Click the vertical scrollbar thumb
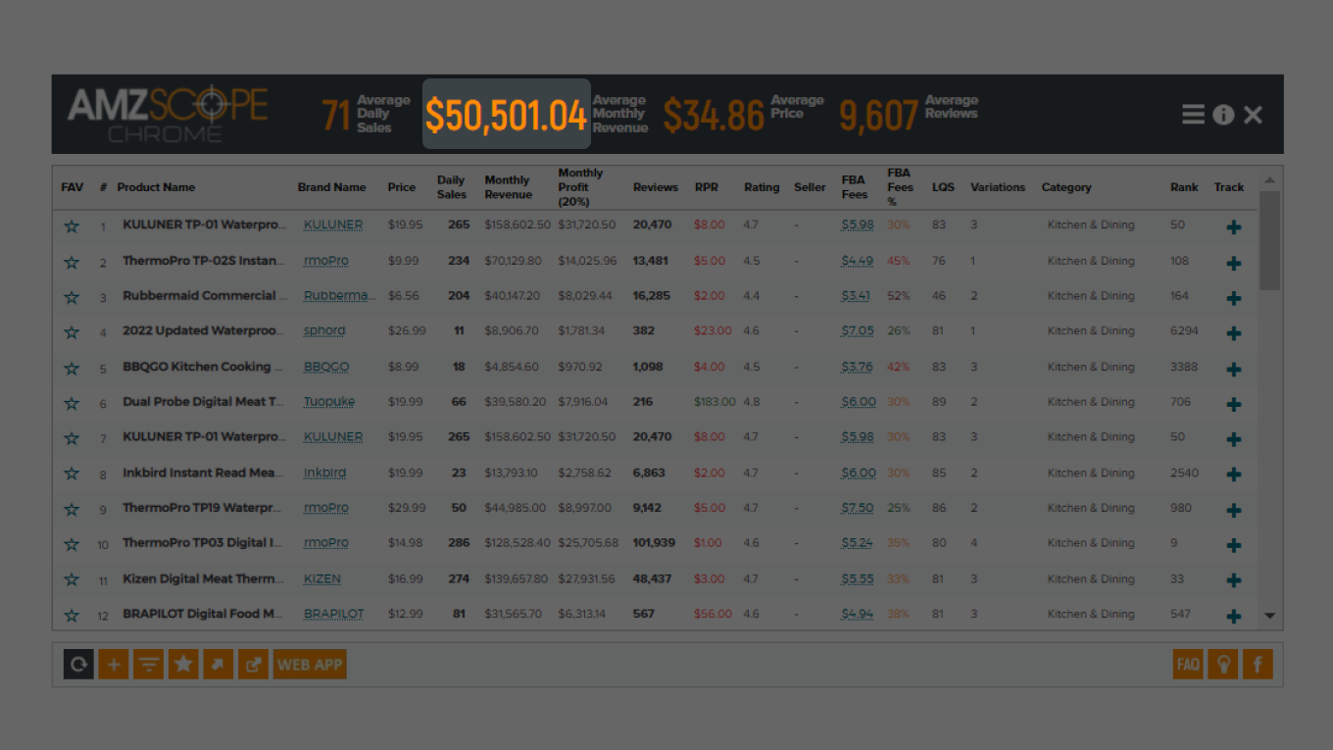This screenshot has width=1333, height=750. pyautogui.click(x=1269, y=240)
